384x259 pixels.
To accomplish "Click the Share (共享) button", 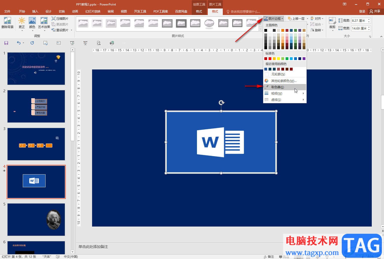I will coord(375,11).
